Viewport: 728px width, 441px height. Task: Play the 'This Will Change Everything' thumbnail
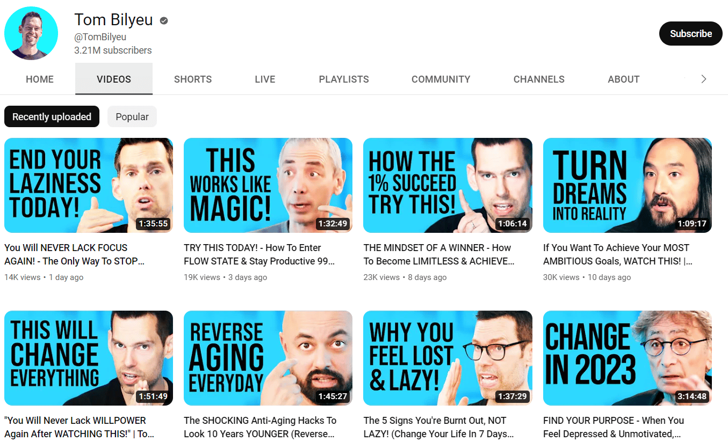(x=89, y=358)
